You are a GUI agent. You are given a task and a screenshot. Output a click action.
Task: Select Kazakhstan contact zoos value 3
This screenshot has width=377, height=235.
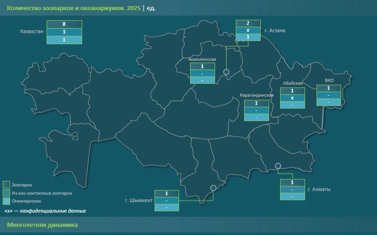[64, 32]
